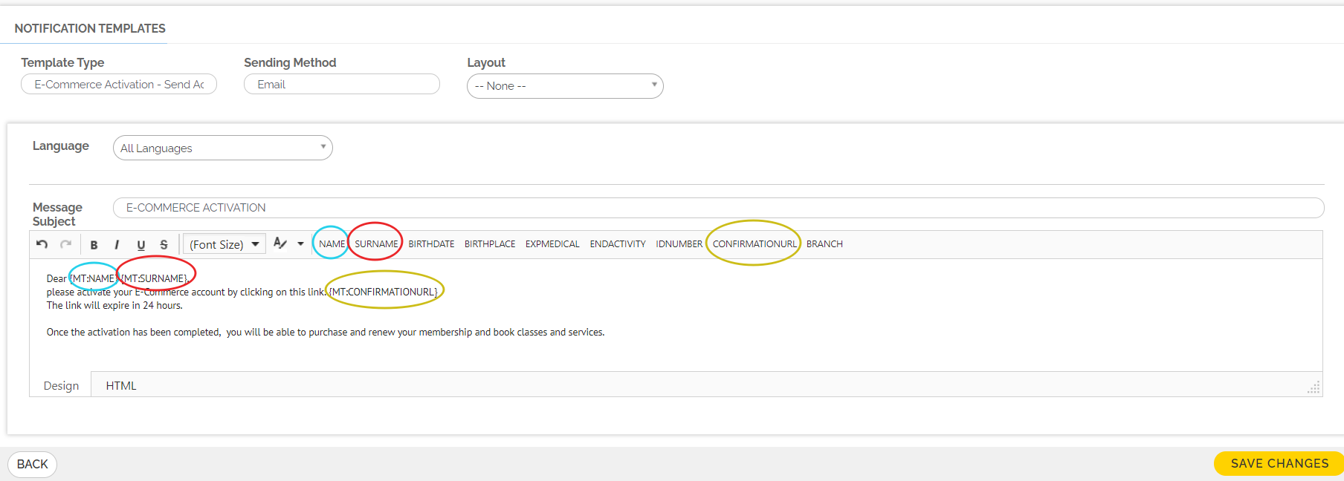The height and width of the screenshot is (481, 1344).
Task: Click the font color icon
Action: click(280, 243)
